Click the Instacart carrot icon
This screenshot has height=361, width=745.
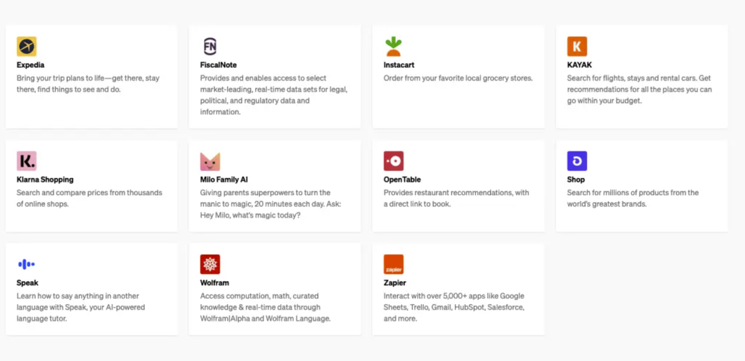click(393, 46)
